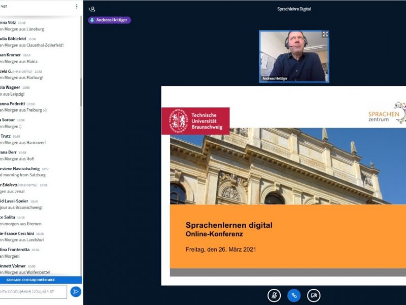The image size is (406, 305).
Task: Open the chat options three-dot menu
Action: click(x=77, y=7)
